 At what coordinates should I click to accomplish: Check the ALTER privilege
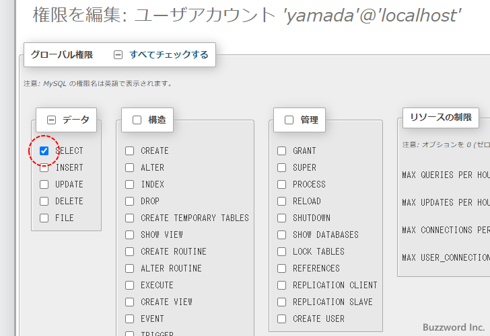[x=130, y=168]
